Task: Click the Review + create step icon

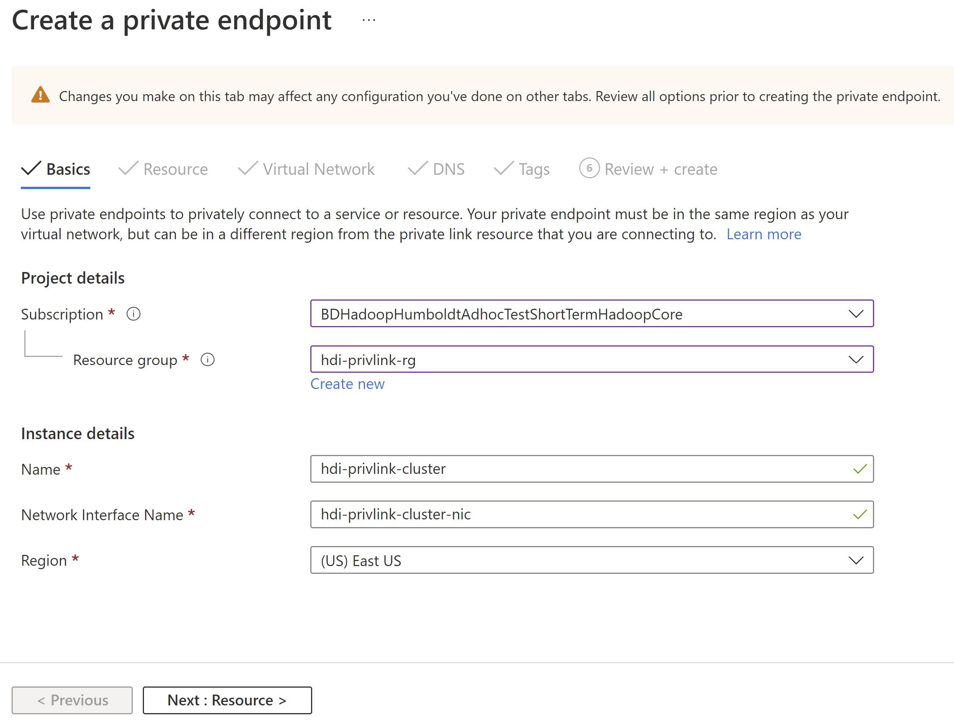Action: point(588,169)
